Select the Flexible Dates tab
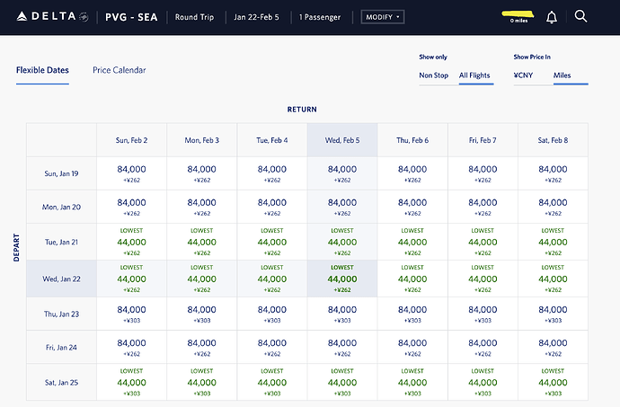This screenshot has height=407, width=620. pos(42,70)
